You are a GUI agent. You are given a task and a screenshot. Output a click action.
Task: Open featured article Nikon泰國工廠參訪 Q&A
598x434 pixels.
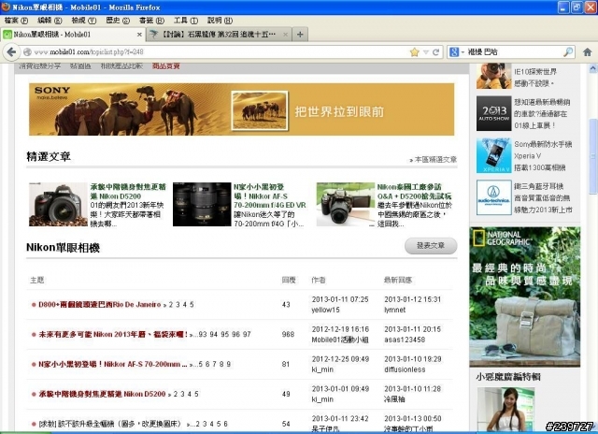[415, 191]
